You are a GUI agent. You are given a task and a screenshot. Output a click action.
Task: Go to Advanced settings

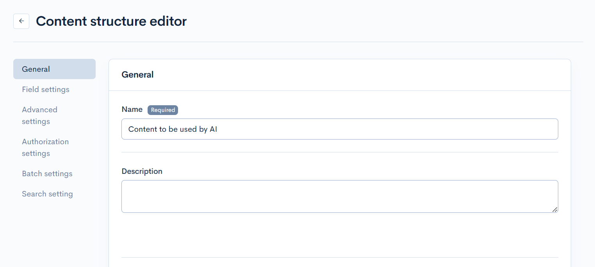coord(39,115)
